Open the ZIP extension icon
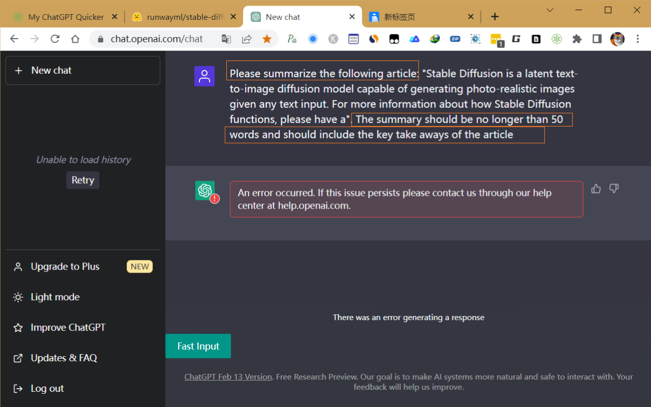Screen dimensions: 651x407 [455, 39]
